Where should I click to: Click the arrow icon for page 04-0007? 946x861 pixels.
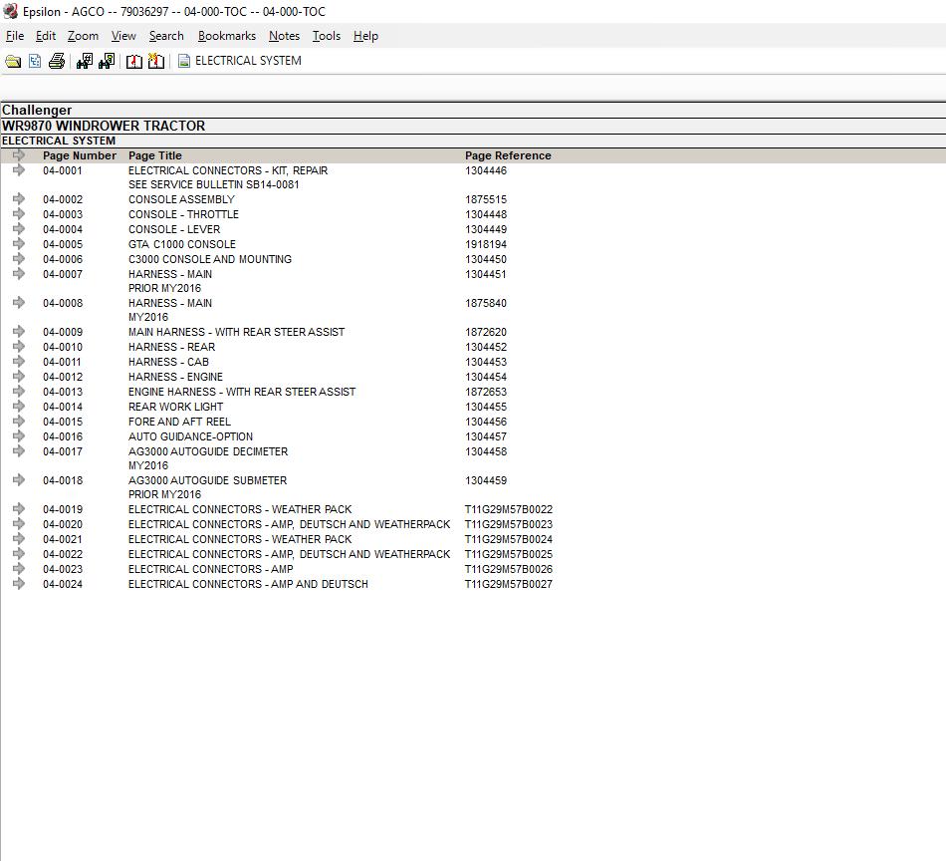coord(19,273)
